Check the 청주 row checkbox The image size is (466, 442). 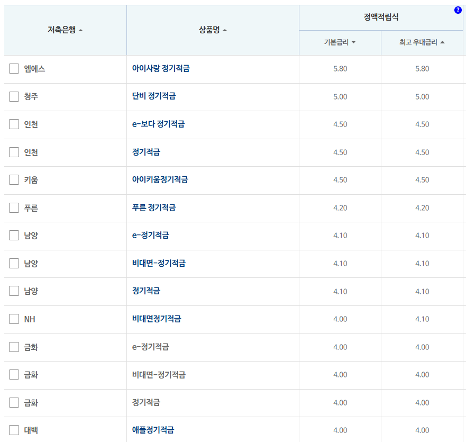(x=14, y=96)
